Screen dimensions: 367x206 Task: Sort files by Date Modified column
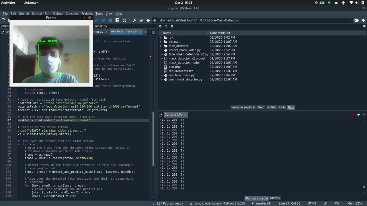tap(220, 33)
